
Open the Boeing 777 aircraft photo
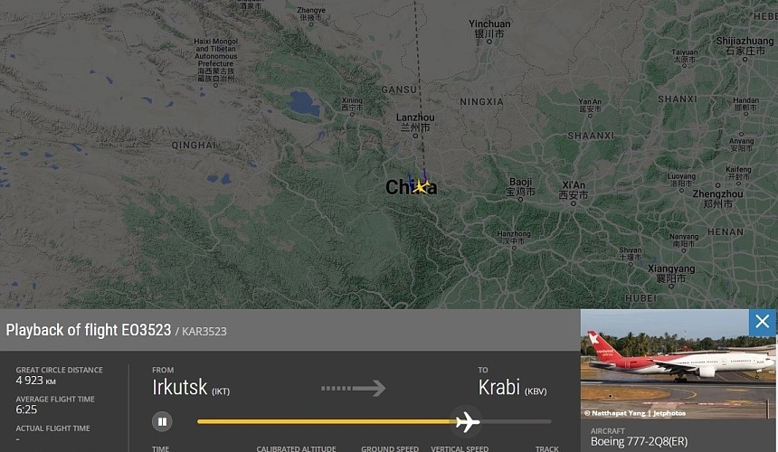point(678,363)
